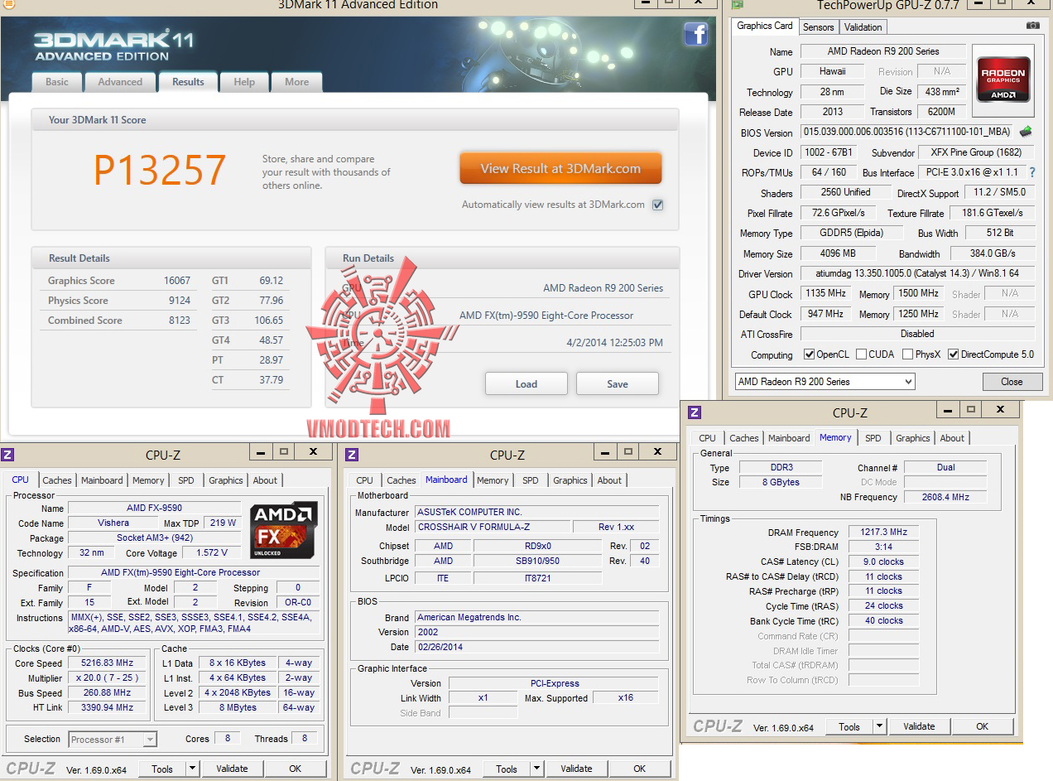
Task: Open the SPD tab in the Memory CPU-Z window
Action: pos(873,438)
